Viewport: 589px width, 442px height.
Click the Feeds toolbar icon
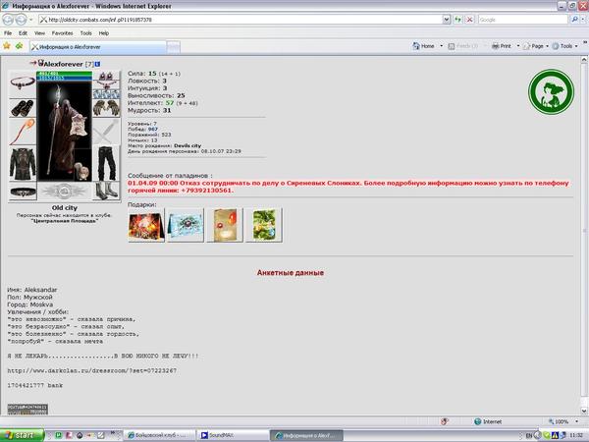452,46
